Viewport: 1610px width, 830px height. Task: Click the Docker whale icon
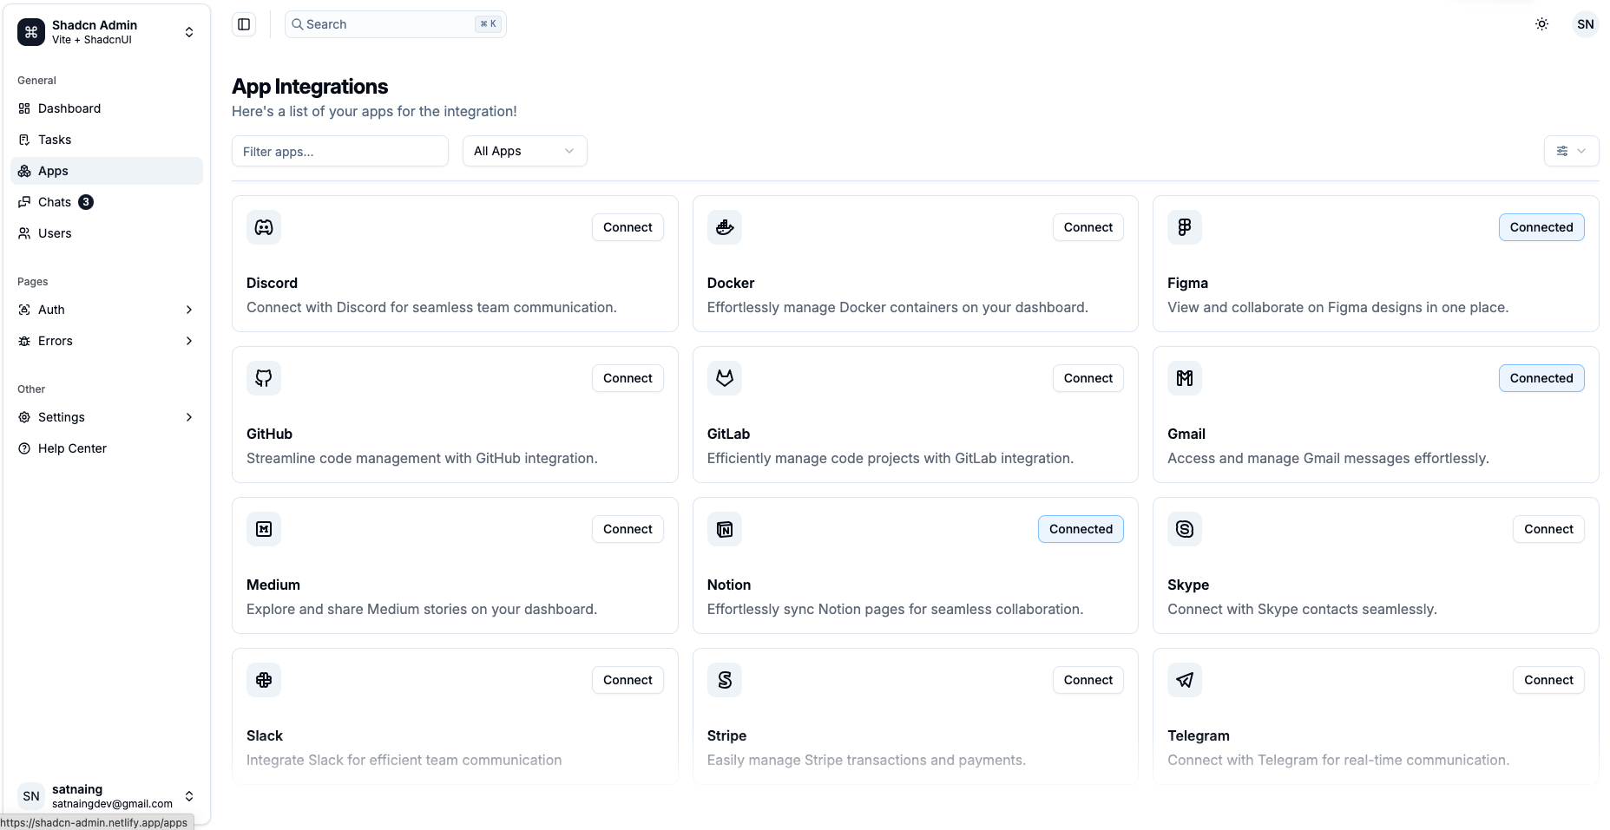[725, 227]
